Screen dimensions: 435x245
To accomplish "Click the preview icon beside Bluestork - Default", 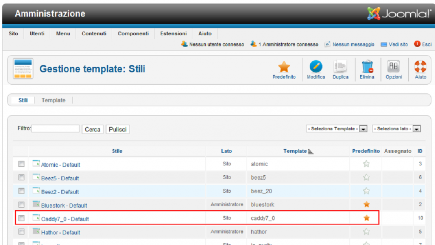I will (36, 204).
